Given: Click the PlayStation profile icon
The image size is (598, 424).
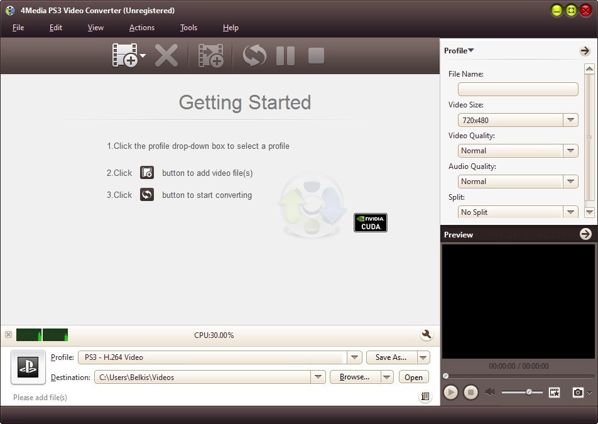Looking at the screenshot, I should tap(28, 367).
